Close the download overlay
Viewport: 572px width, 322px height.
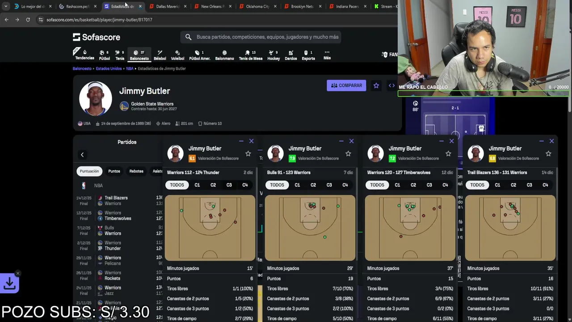(x=17, y=273)
